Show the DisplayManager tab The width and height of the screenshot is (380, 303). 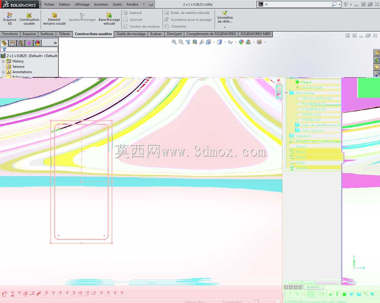pyautogui.click(x=37, y=43)
